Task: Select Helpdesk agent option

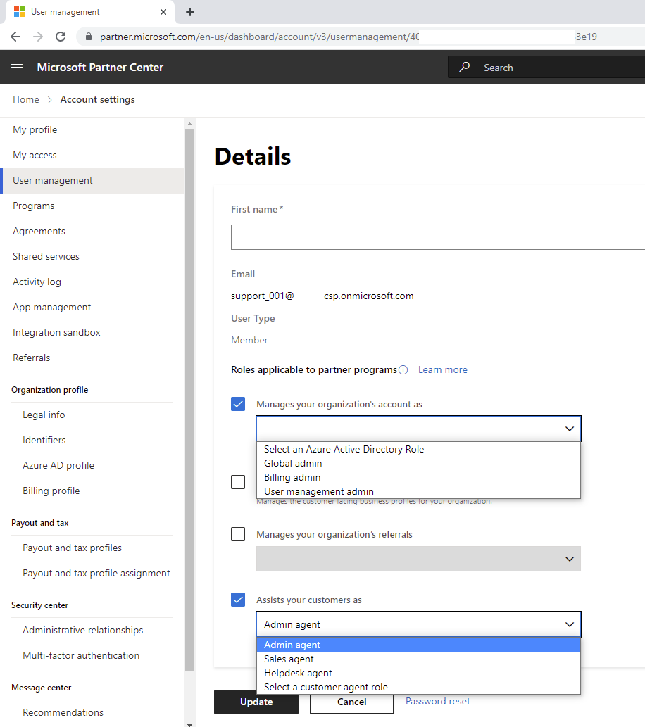Action: pos(418,674)
